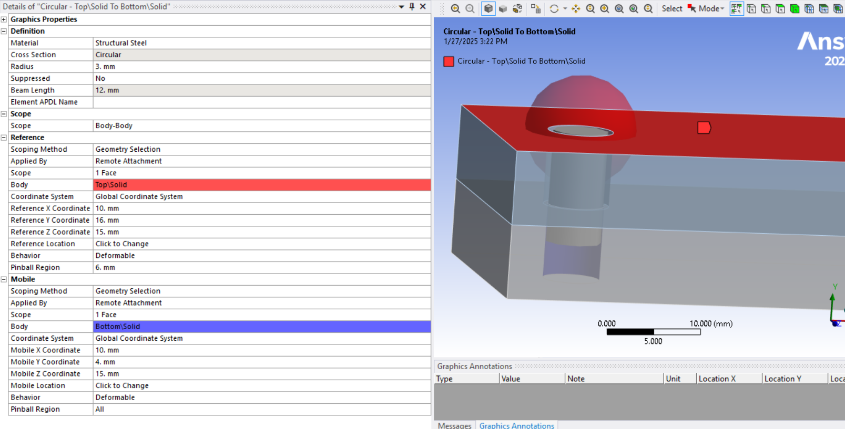
Task: Switch to the Graphics Annotations tab
Action: pyautogui.click(x=516, y=425)
